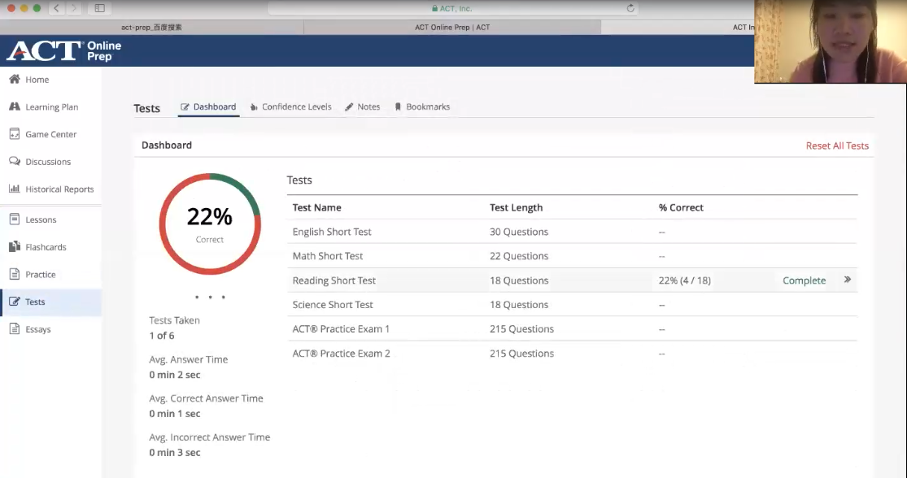Click the Game Center icon

point(15,133)
